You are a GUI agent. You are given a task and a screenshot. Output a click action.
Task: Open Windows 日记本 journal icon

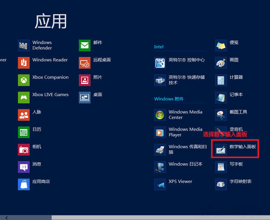coord(160,167)
